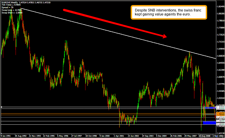Screen dimensions: 225x138
Task: Click the 1.42130 price axis label
Action: click(x=221, y=133)
